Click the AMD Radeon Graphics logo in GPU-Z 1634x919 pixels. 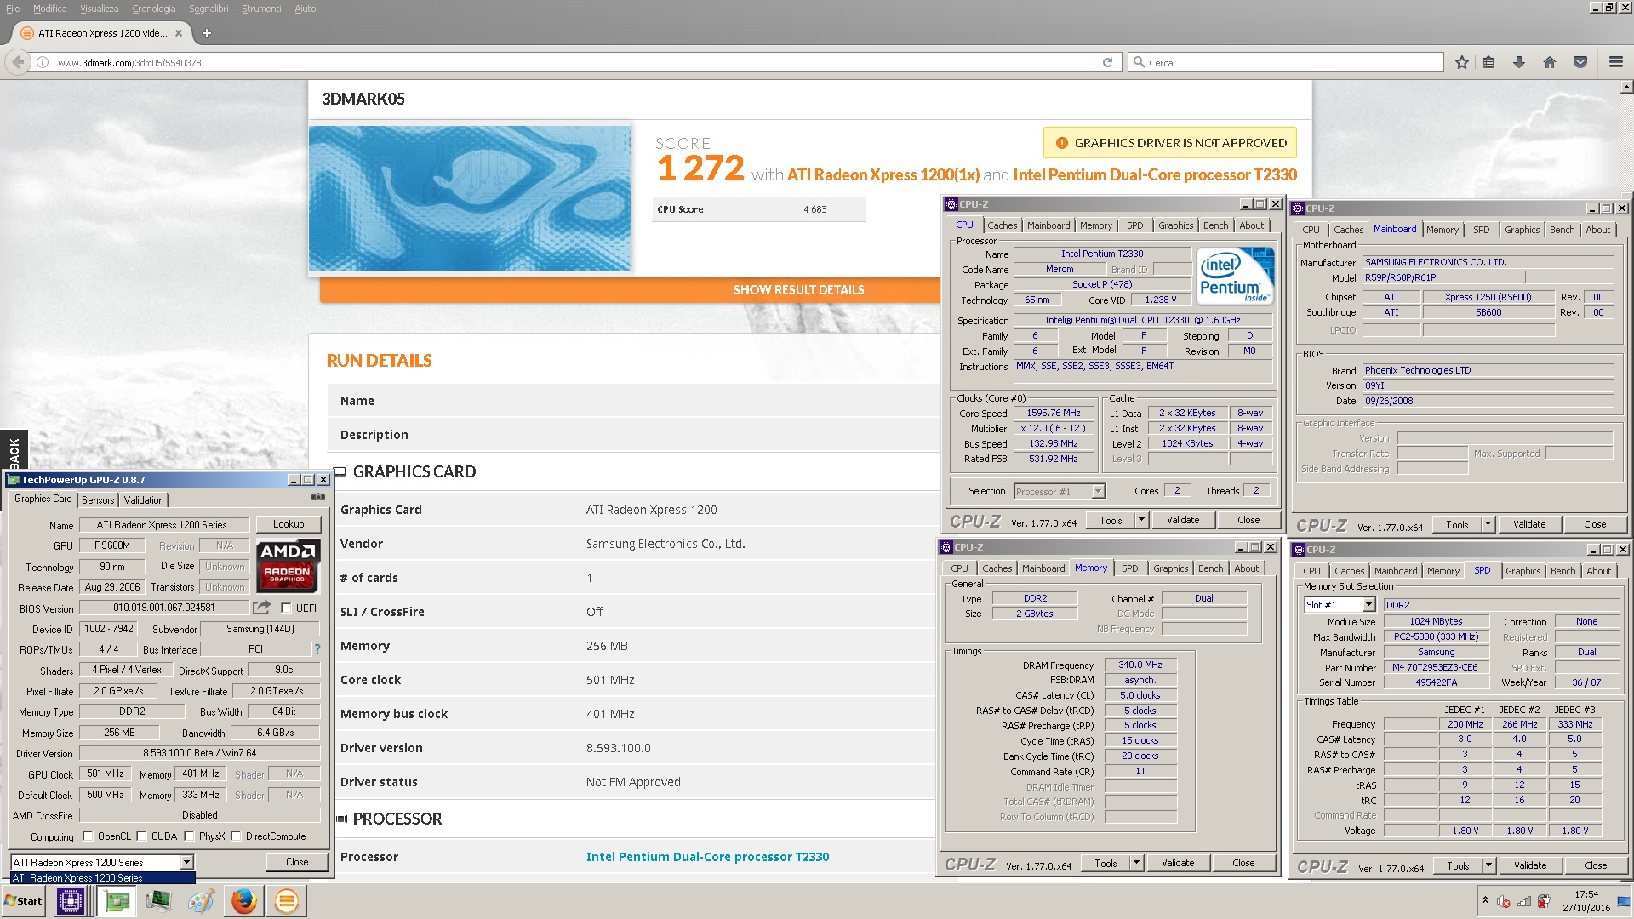tap(289, 566)
